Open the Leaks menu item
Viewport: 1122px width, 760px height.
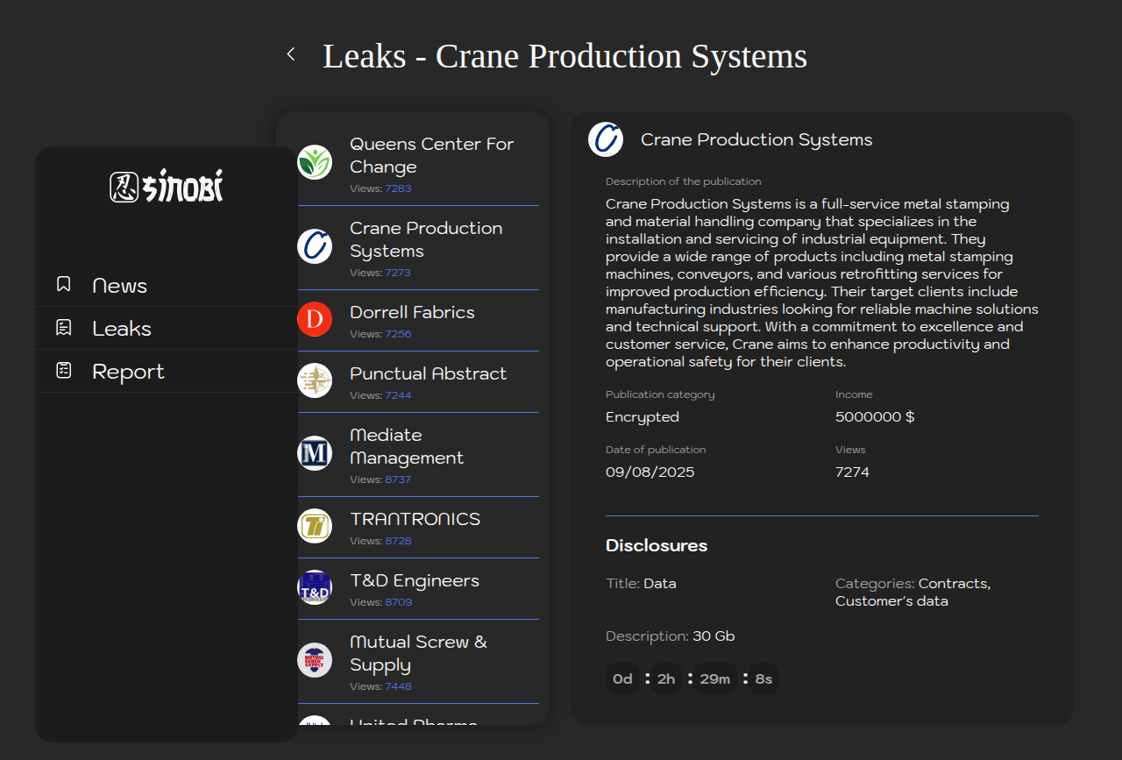pyautogui.click(x=122, y=329)
